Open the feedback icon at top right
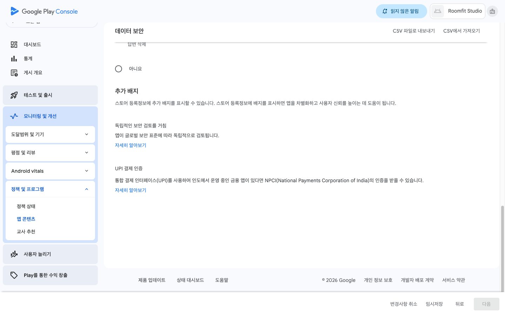 pos(492,11)
